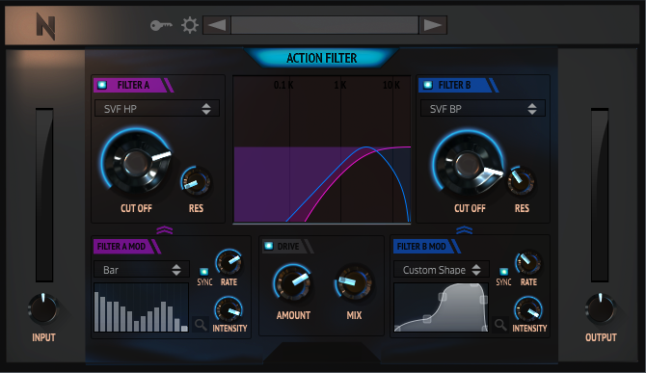Click the Filter A Res knob
Viewport: 646px width, 373px height.
click(x=196, y=181)
